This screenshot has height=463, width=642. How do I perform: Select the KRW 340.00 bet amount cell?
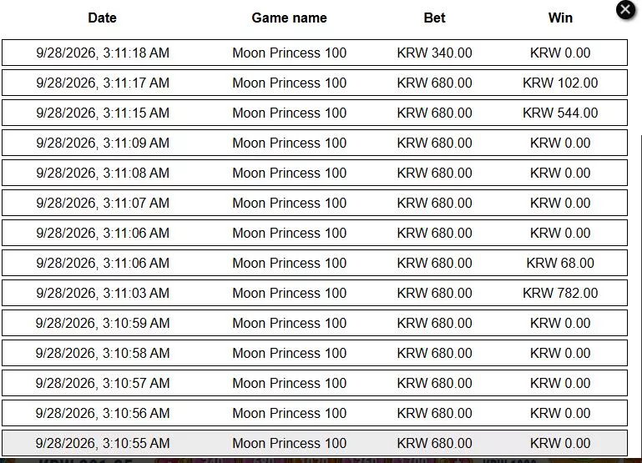[x=434, y=53]
